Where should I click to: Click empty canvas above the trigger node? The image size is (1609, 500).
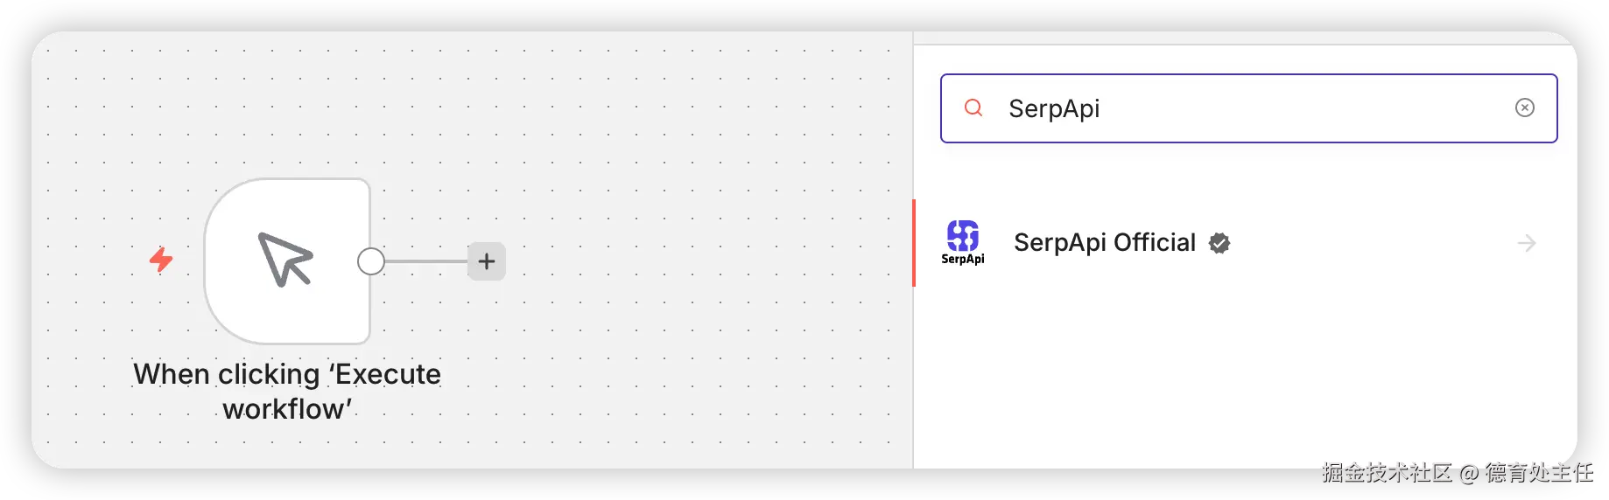tap(289, 105)
